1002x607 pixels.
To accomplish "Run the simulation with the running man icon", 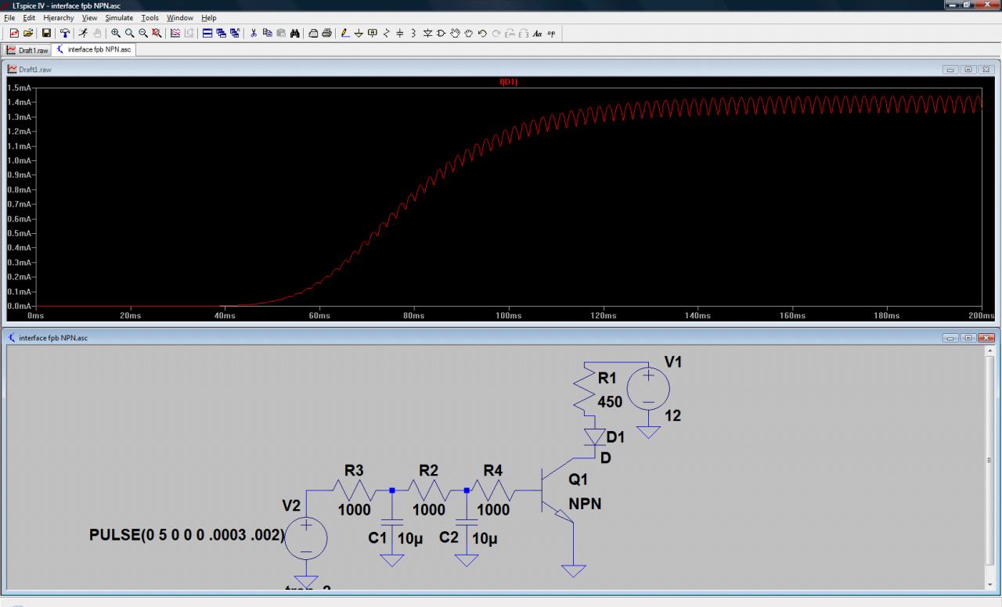I will click(82, 33).
